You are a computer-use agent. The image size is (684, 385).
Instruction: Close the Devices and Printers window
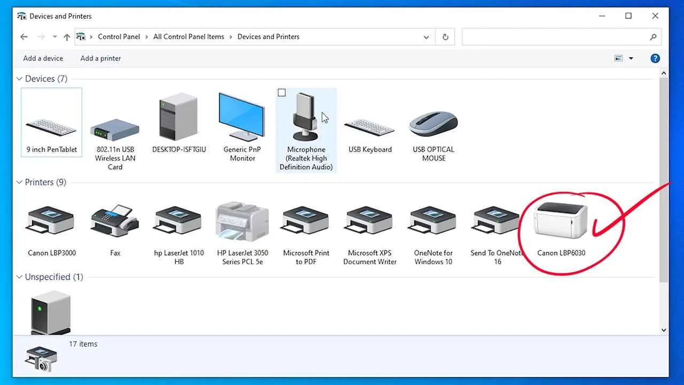(x=655, y=16)
